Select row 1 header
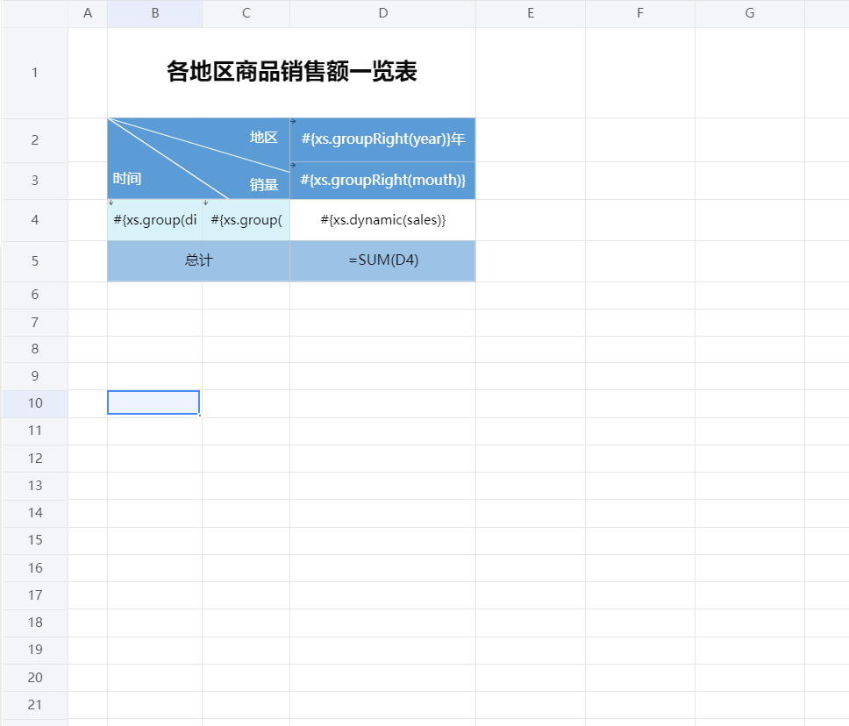The height and width of the screenshot is (726, 849). click(x=35, y=73)
